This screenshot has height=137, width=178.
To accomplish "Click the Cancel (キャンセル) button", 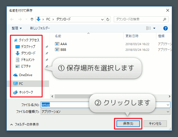I will pos(155,123).
